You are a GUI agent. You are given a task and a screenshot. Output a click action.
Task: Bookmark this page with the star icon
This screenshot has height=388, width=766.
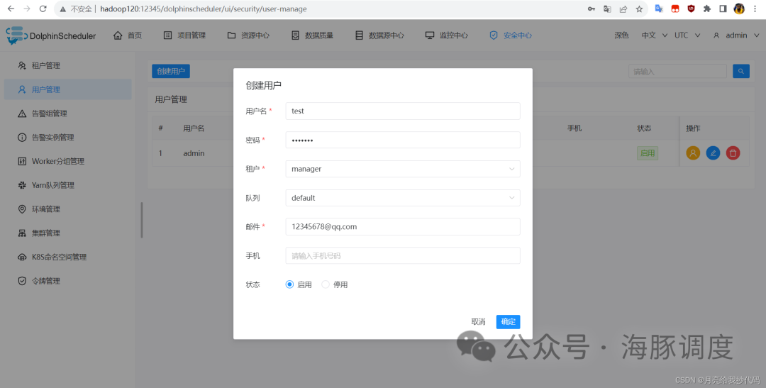pos(639,9)
